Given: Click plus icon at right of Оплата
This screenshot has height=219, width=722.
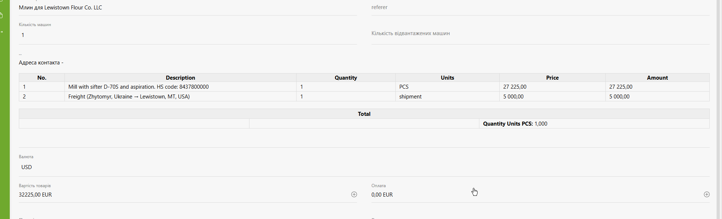Looking at the screenshot, I should pos(706,194).
